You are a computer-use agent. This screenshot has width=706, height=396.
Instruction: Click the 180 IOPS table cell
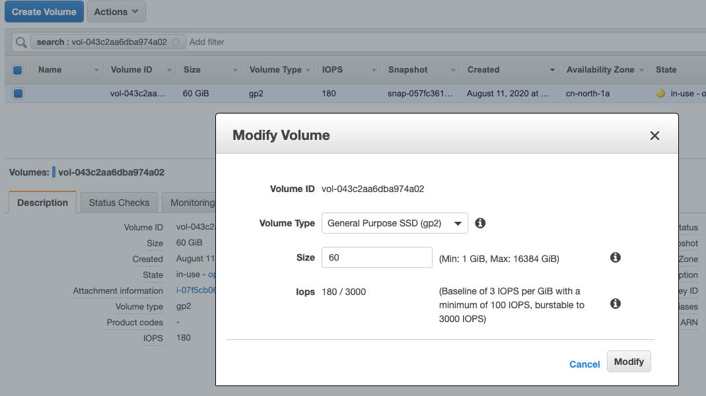329,94
